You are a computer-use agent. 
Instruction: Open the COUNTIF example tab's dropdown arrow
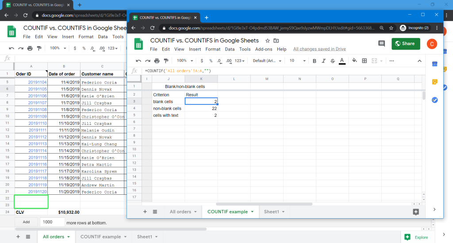[x=252, y=212]
